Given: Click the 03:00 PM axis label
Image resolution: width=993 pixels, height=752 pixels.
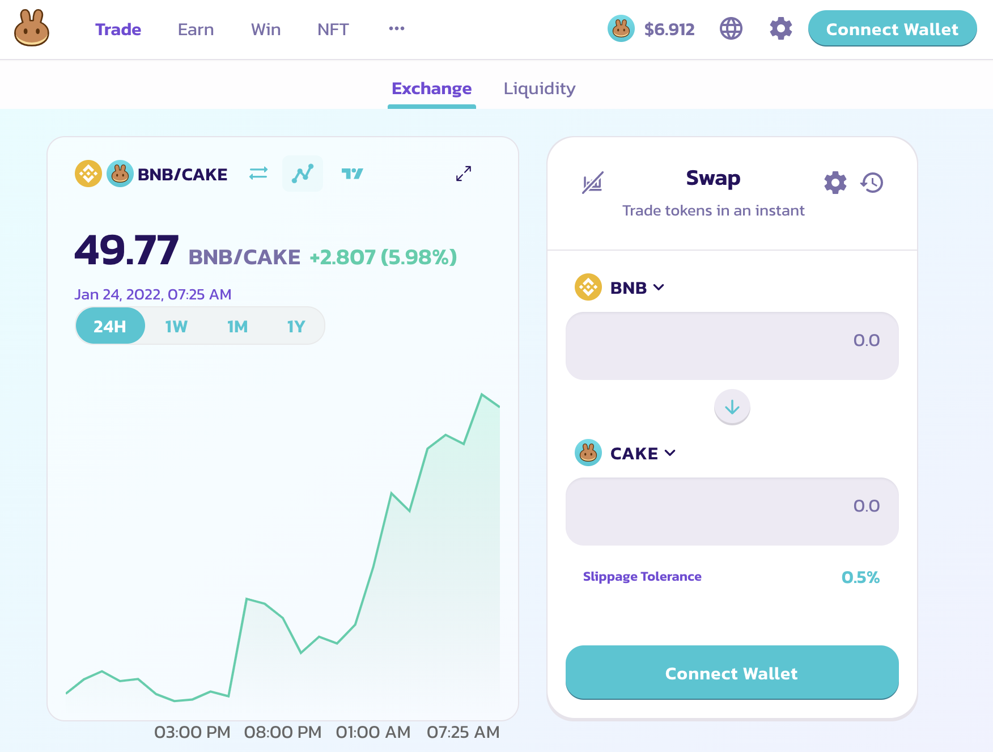Looking at the screenshot, I should 192,732.
